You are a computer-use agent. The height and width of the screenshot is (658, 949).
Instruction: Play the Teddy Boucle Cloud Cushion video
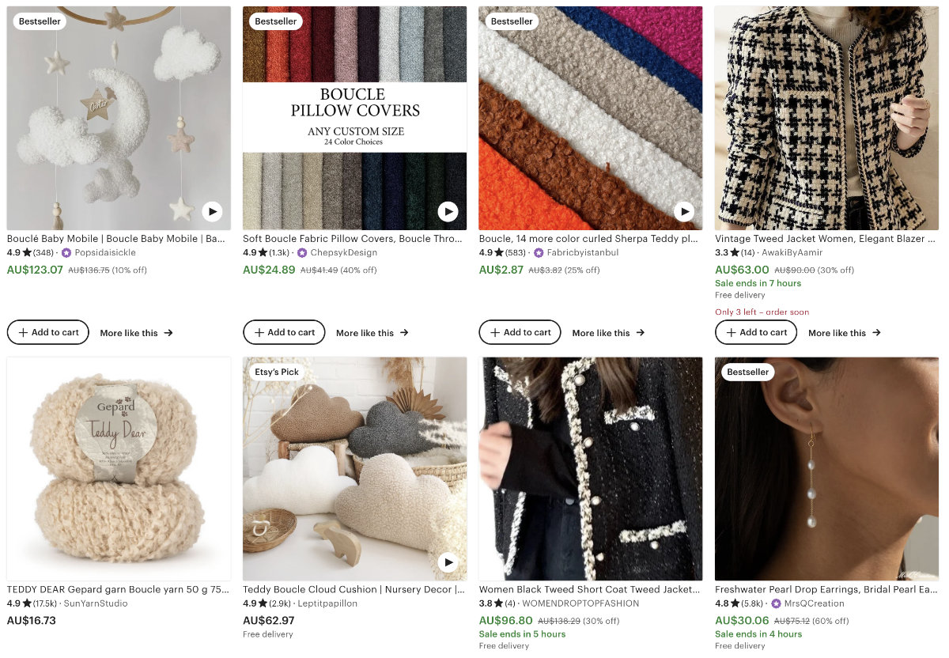tap(448, 562)
